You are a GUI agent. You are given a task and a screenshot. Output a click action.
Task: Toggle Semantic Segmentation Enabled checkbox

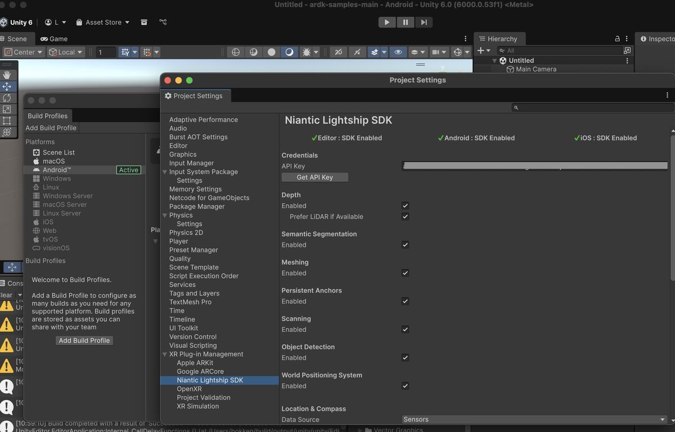coord(405,245)
